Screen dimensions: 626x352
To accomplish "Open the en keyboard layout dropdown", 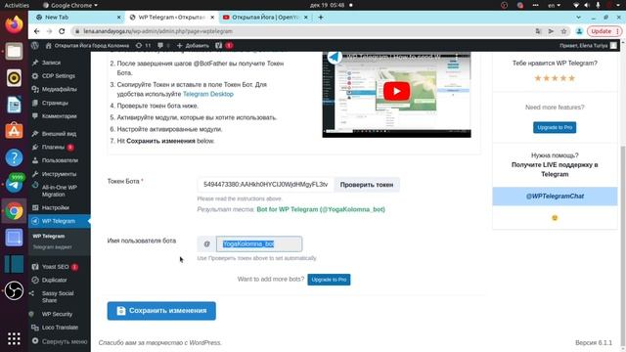I will tap(555, 5).
